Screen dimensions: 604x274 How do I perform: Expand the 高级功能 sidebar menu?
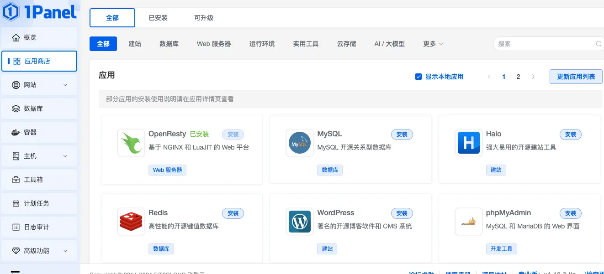(x=65, y=251)
